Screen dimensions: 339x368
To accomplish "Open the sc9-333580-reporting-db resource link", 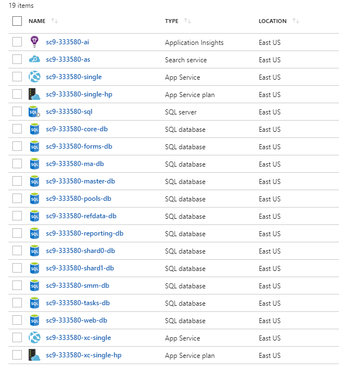I will 85,233.
